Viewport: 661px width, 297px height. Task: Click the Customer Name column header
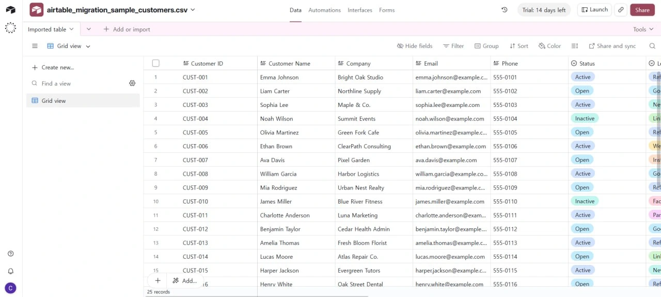[296, 64]
